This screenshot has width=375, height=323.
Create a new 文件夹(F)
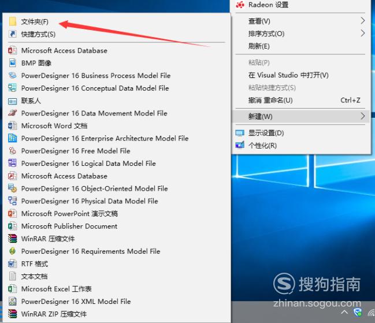[x=117, y=21]
